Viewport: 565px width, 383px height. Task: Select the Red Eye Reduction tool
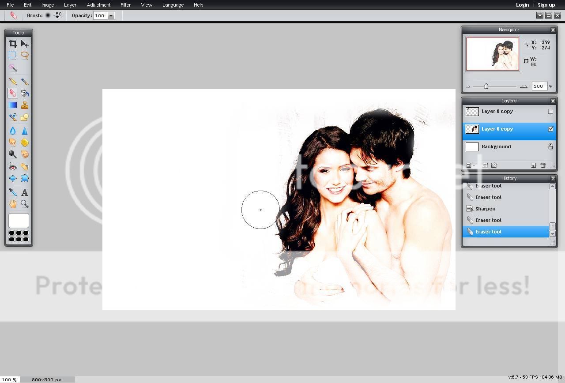coord(13,167)
